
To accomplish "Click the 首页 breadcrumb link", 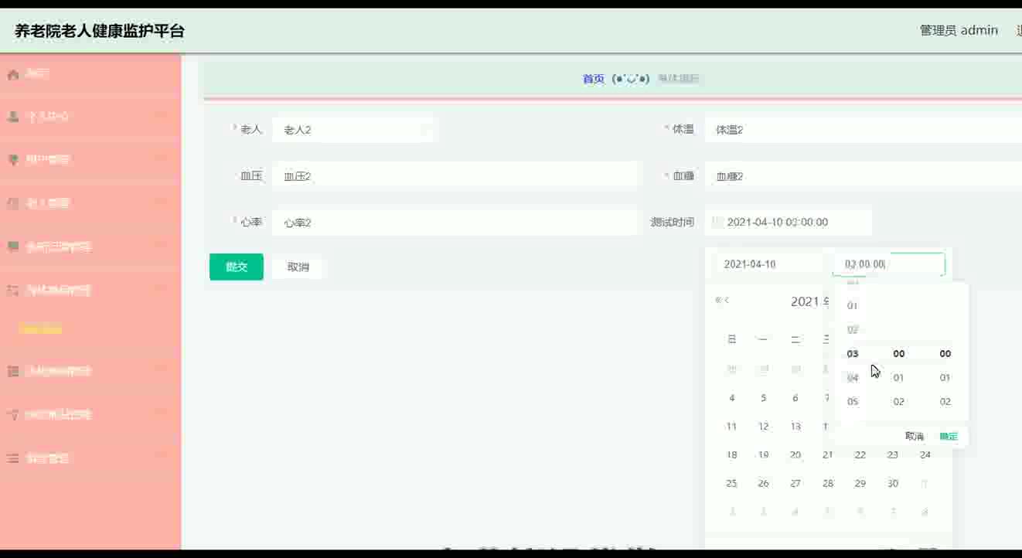I will (594, 79).
